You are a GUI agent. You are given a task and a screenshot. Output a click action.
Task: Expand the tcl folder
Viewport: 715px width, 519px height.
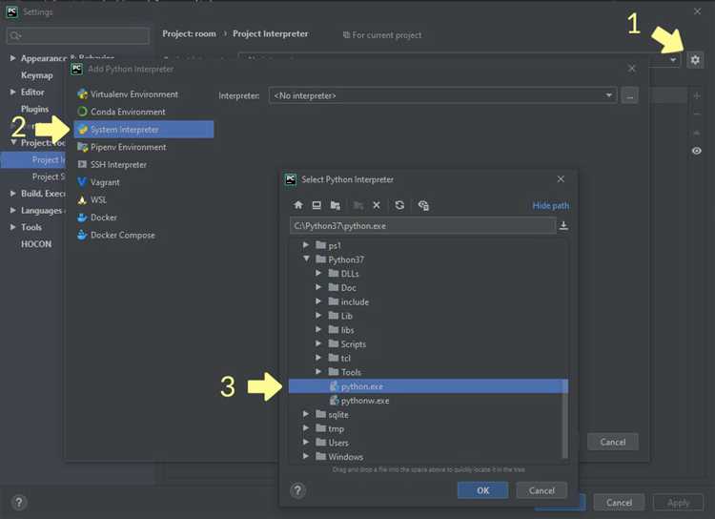point(318,358)
